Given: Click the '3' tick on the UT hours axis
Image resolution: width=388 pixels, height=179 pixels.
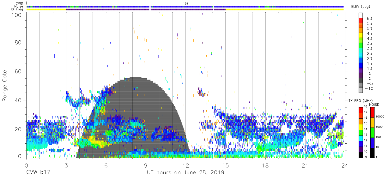Looking at the screenshot, I should pos(66,165).
